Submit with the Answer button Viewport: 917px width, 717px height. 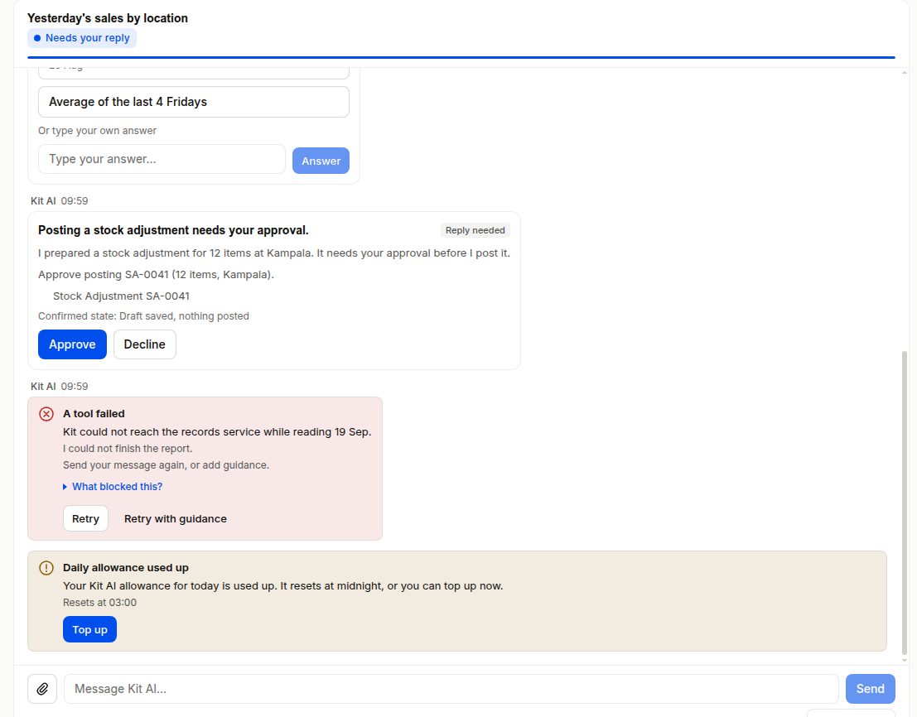[x=321, y=161]
